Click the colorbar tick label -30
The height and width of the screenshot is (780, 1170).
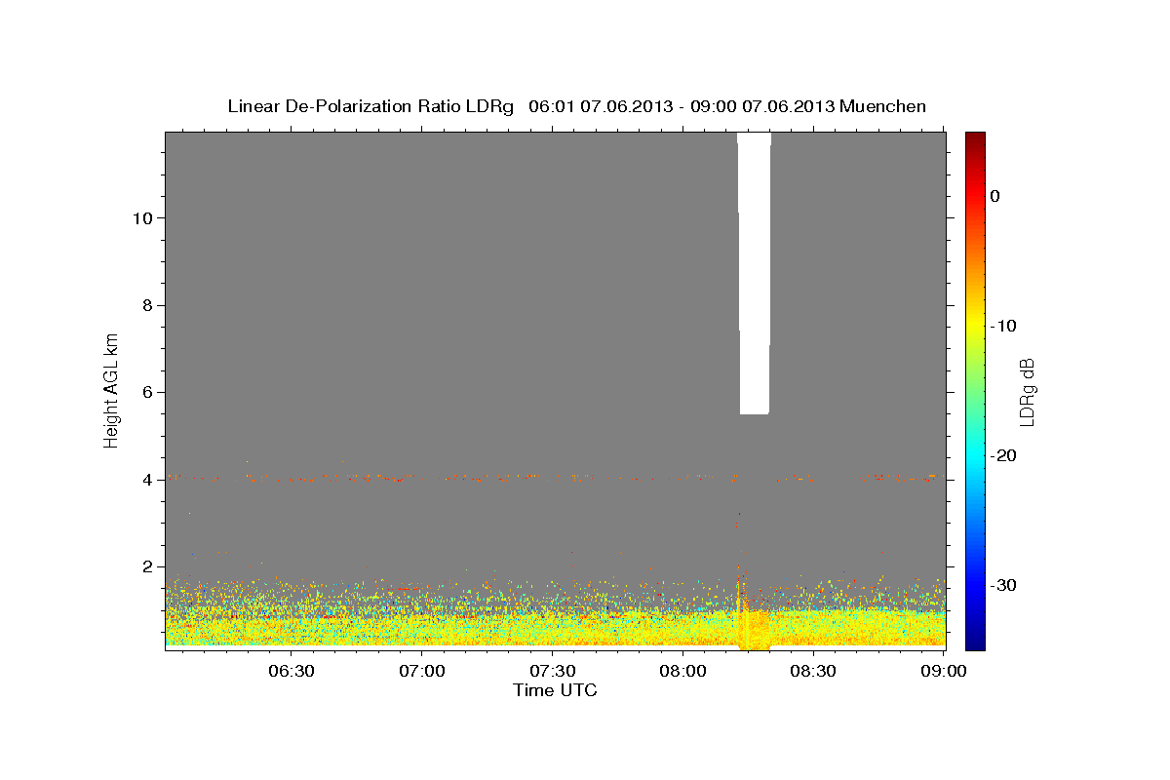(x=1002, y=585)
